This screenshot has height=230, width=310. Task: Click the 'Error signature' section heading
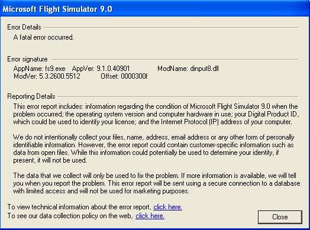(x=27, y=59)
